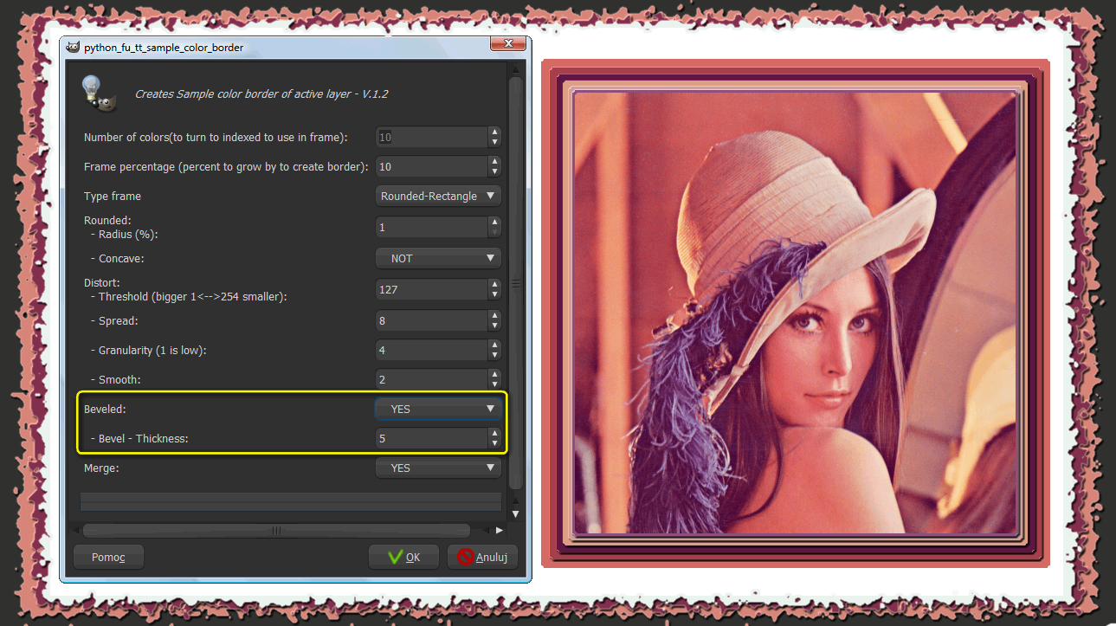
Task: Increase the Granularity value
Action: click(x=494, y=345)
